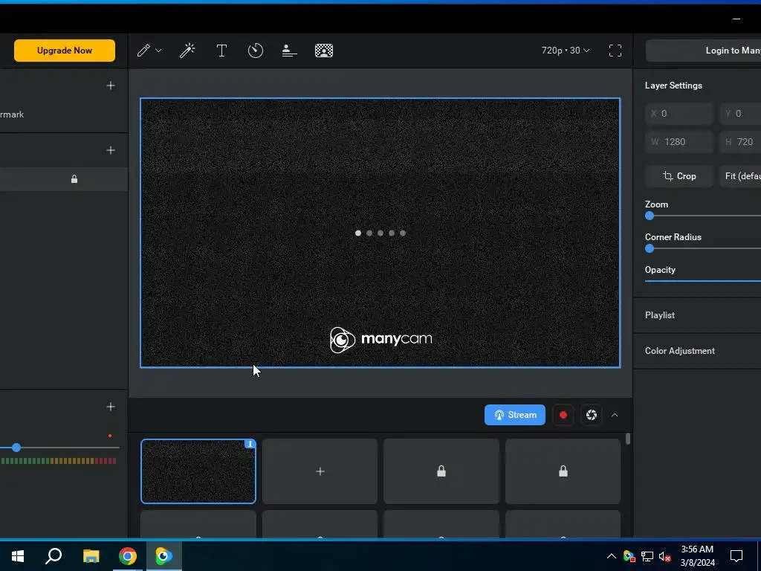Open the pencil tool dropdown arrow
The image size is (761, 571).
tap(158, 51)
